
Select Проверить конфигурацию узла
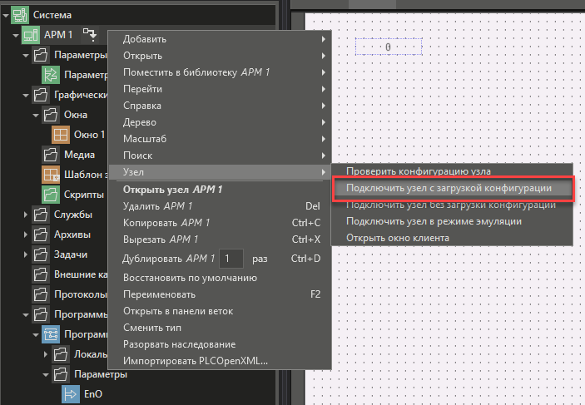coord(452,171)
